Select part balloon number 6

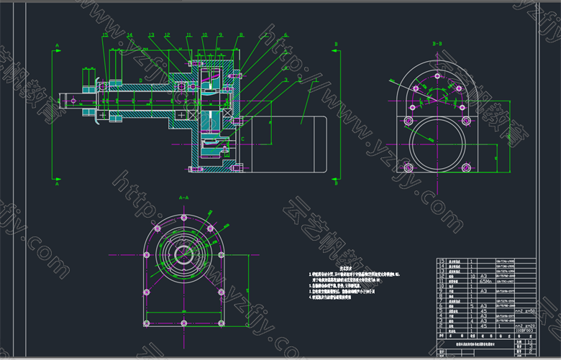coord(286,35)
